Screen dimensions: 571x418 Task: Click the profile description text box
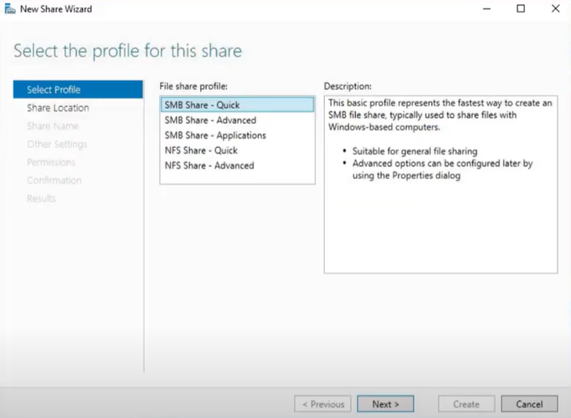[440, 185]
